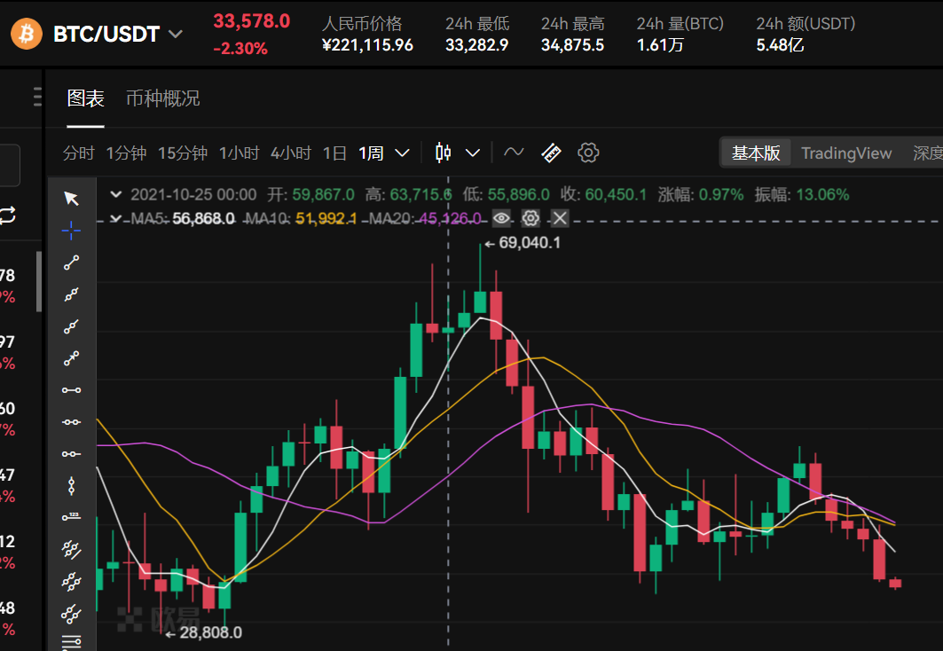The image size is (943, 651).
Task: Open chart settings gear in toolbar
Action: tap(588, 153)
